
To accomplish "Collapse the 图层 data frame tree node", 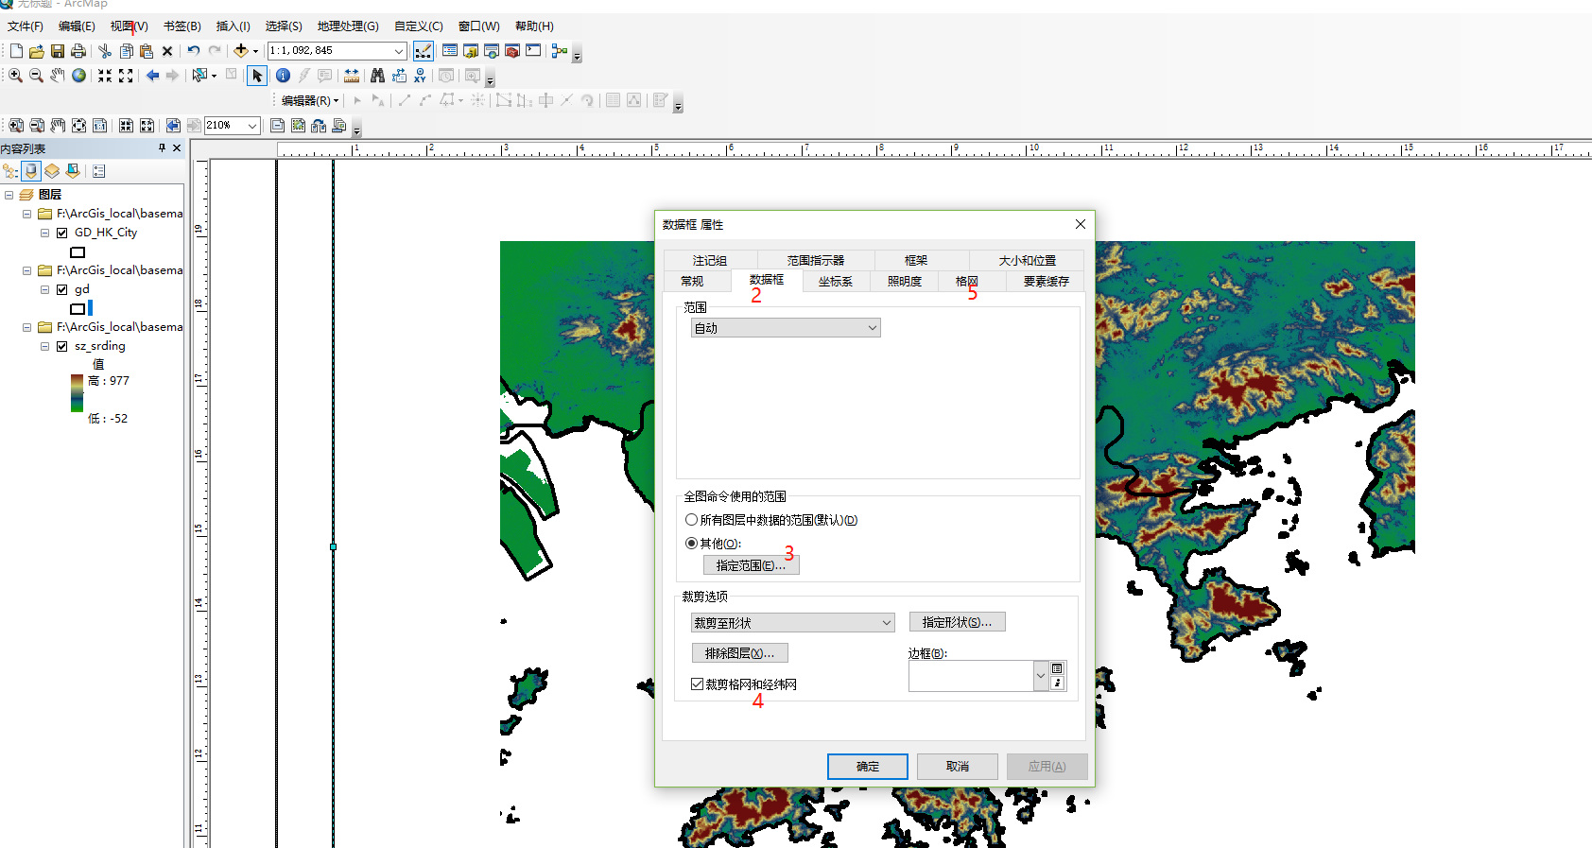I will 9,195.
